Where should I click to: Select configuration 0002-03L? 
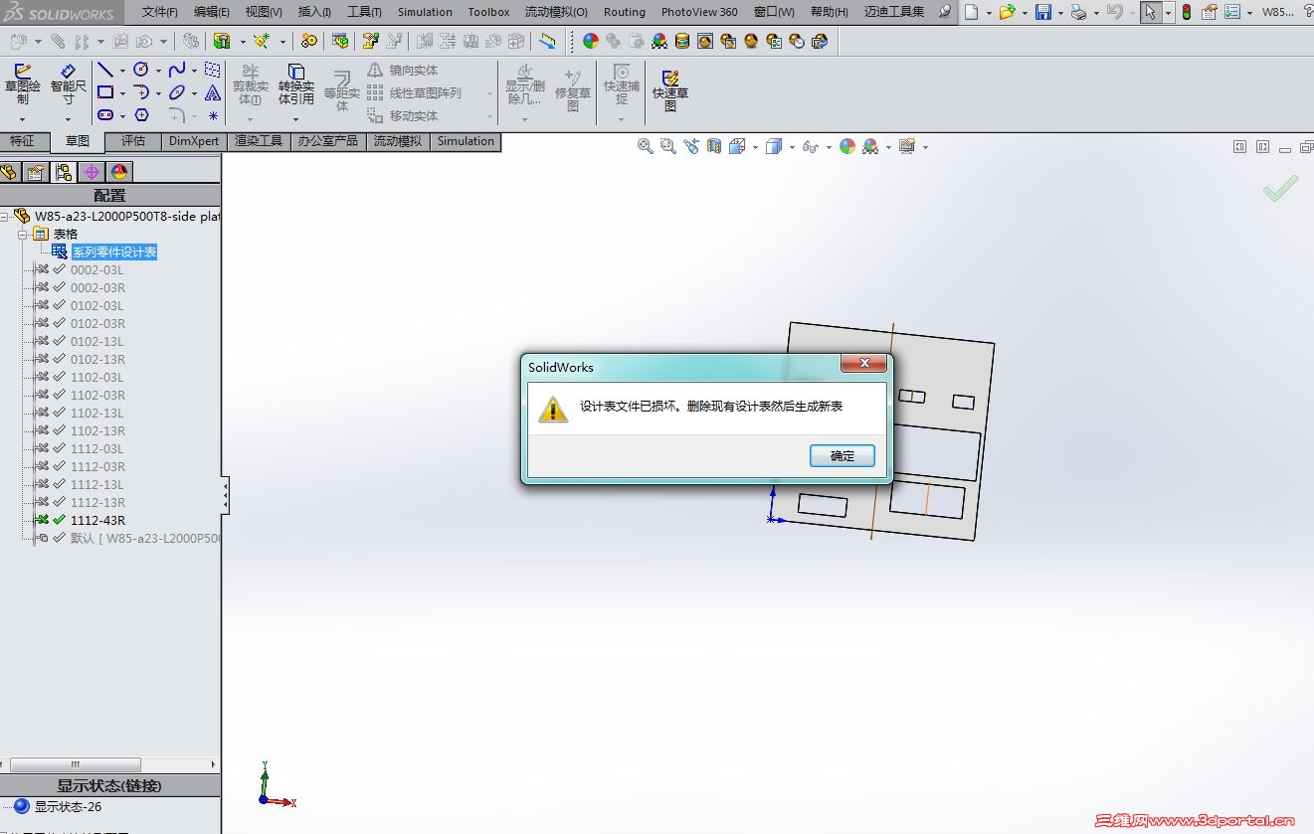97,270
